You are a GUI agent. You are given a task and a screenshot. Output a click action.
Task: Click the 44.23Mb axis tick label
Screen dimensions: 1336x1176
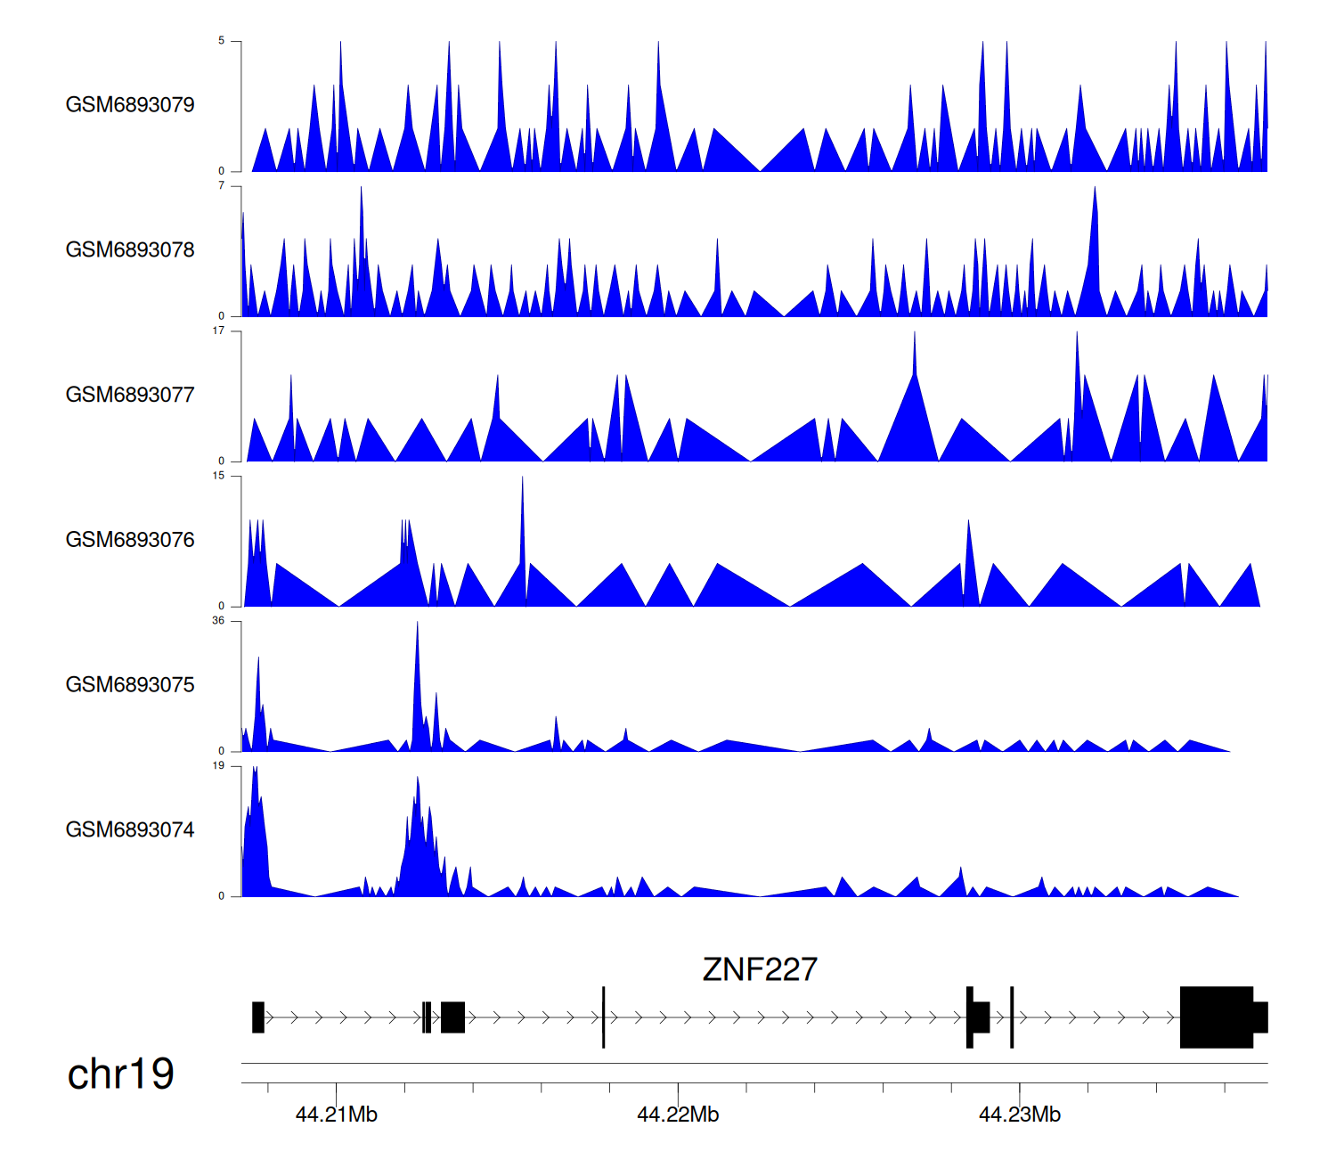1020,1115
